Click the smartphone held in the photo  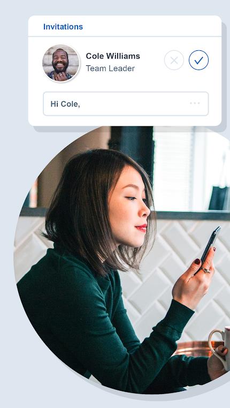(209, 245)
